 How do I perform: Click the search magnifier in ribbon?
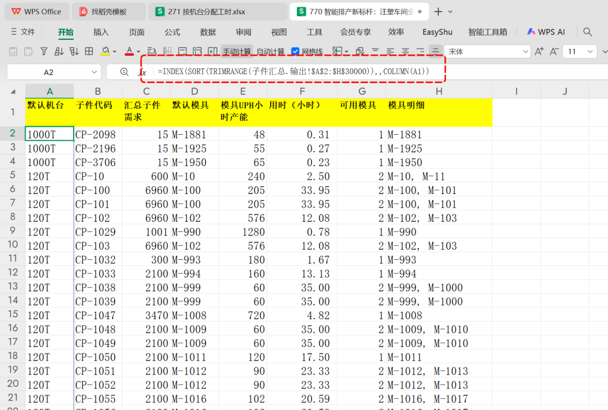(x=587, y=32)
